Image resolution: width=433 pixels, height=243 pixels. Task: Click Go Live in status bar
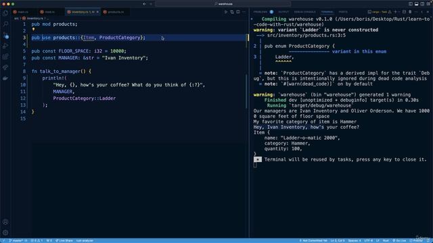tap(399, 240)
